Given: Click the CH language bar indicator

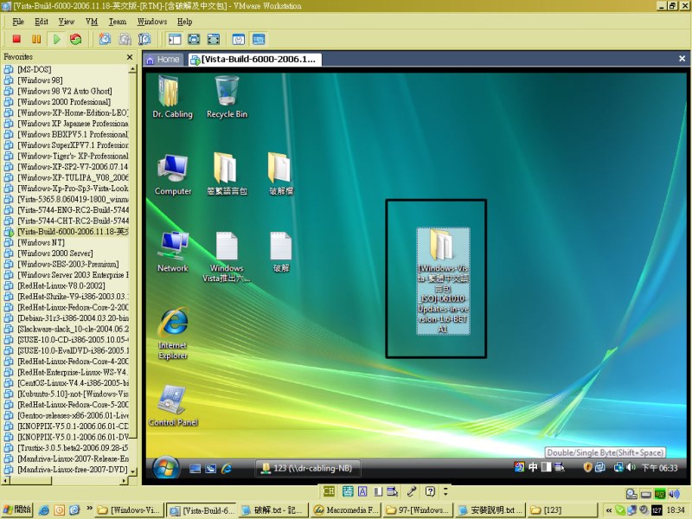Looking at the screenshot, I should (x=329, y=491).
